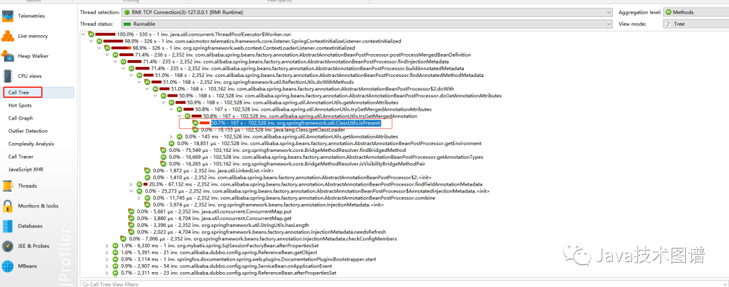Screen dimensions: 729x287
Task: Open the Threads section icon
Action: click(x=8, y=186)
